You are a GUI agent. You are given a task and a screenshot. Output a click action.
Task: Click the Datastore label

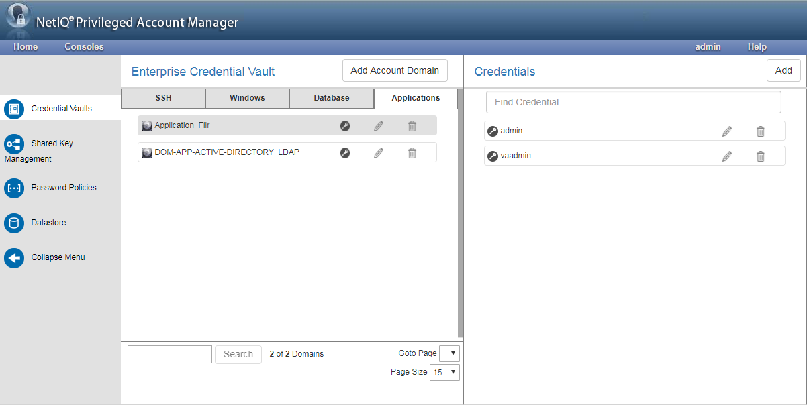[49, 223]
